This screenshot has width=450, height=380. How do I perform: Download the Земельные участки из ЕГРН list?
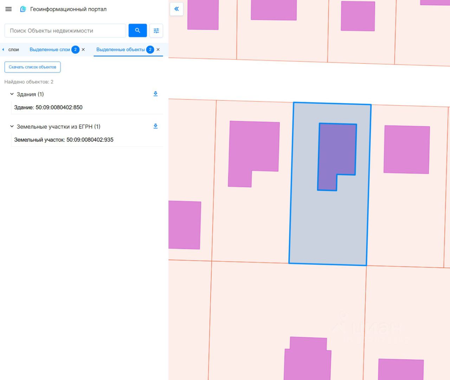[155, 126]
